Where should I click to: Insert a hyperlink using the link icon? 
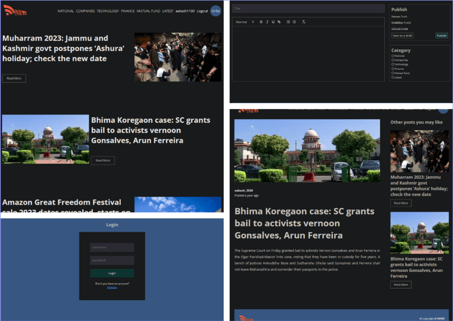pyautogui.click(x=279, y=22)
